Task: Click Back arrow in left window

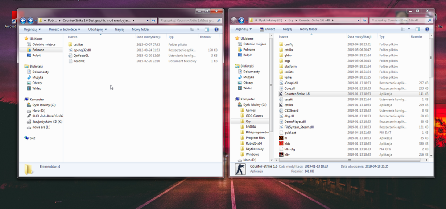Action: coord(23,20)
